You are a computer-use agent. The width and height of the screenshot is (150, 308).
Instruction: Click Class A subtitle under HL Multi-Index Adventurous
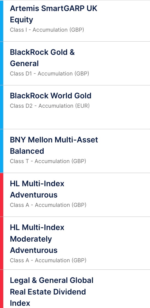pyautogui.click(x=48, y=205)
